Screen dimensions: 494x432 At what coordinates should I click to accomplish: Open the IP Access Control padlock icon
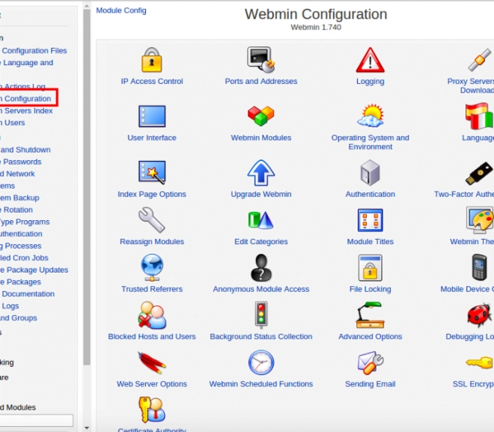(x=151, y=60)
